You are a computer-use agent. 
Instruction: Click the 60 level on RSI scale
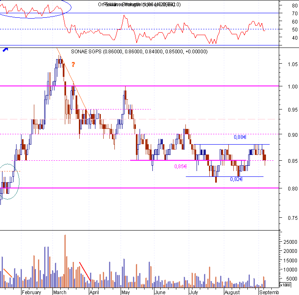tap(295, 21)
